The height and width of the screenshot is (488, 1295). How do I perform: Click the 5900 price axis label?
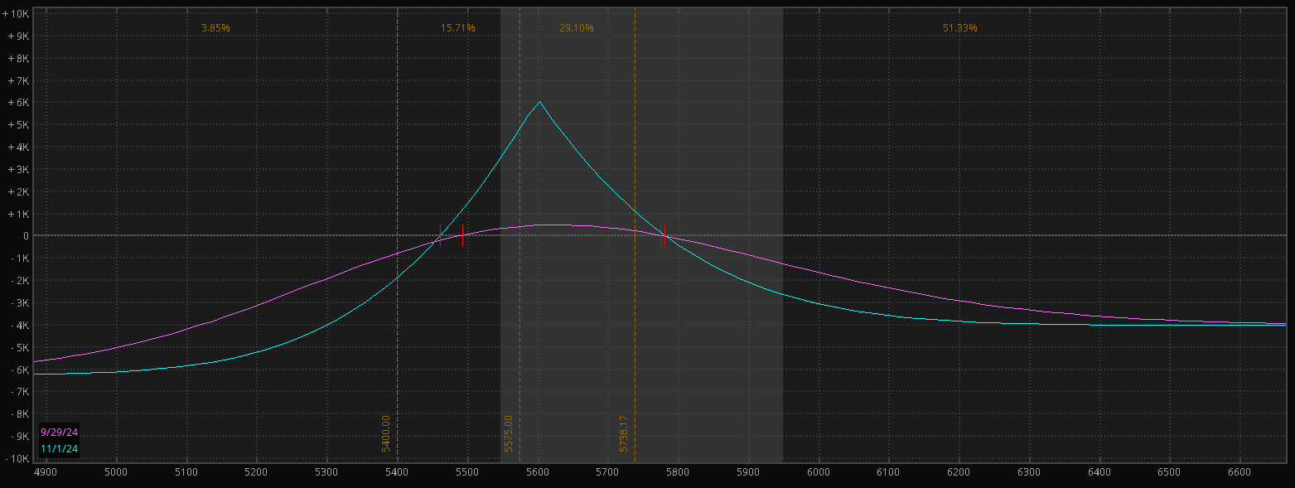749,471
